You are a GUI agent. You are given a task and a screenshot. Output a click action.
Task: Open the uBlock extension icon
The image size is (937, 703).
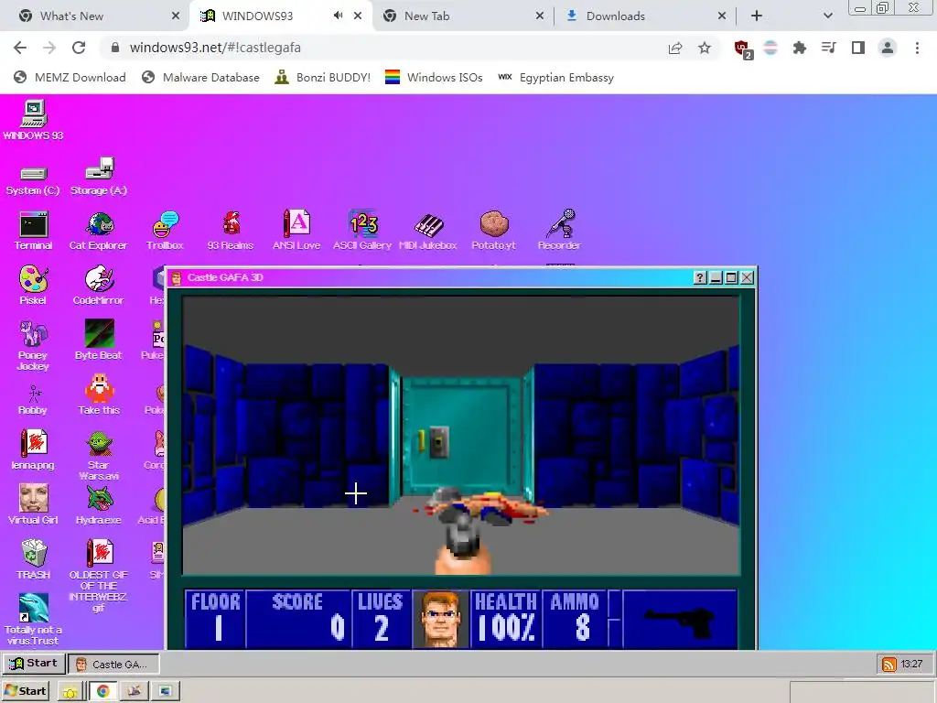pyautogui.click(x=743, y=49)
